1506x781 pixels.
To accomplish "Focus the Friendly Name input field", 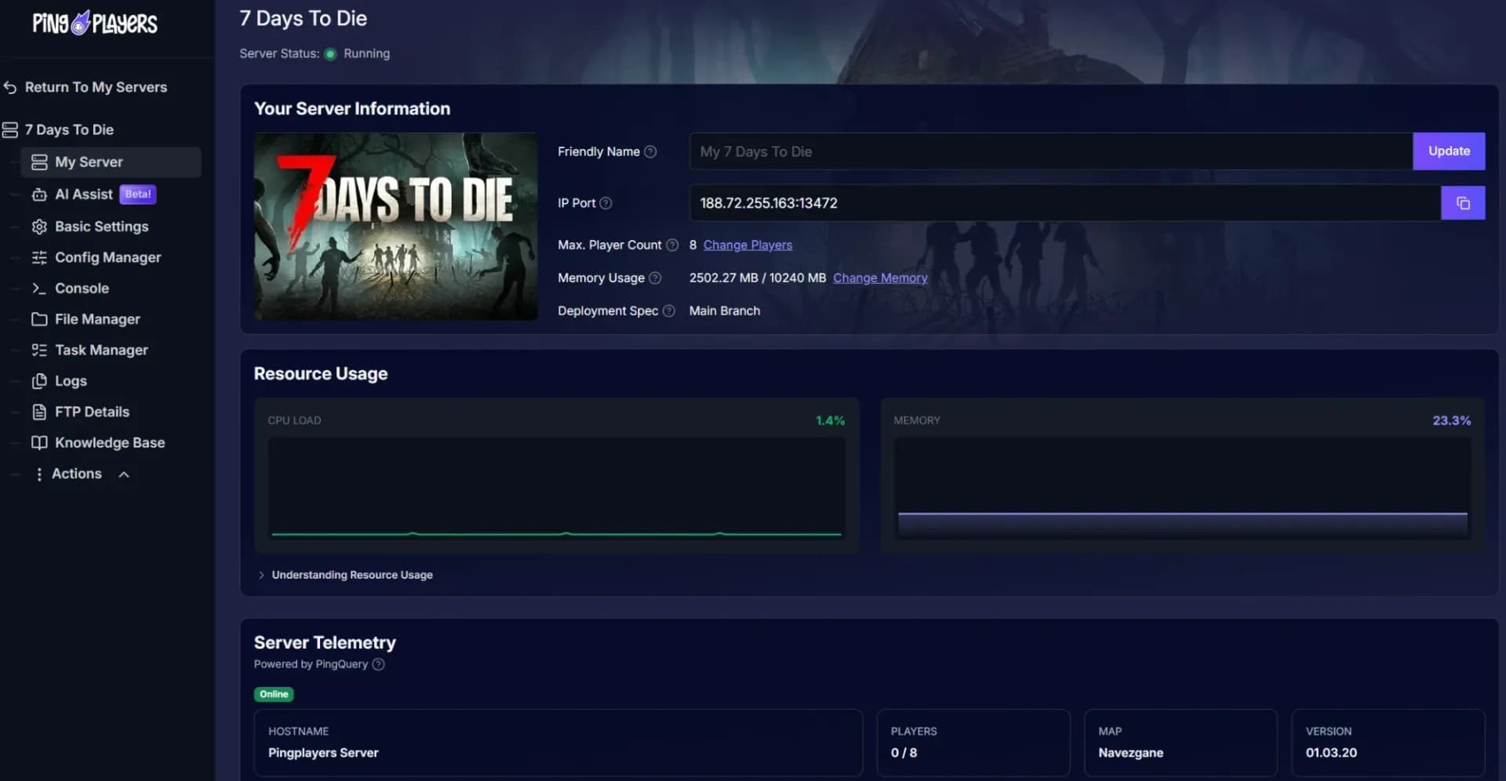I will [1051, 151].
